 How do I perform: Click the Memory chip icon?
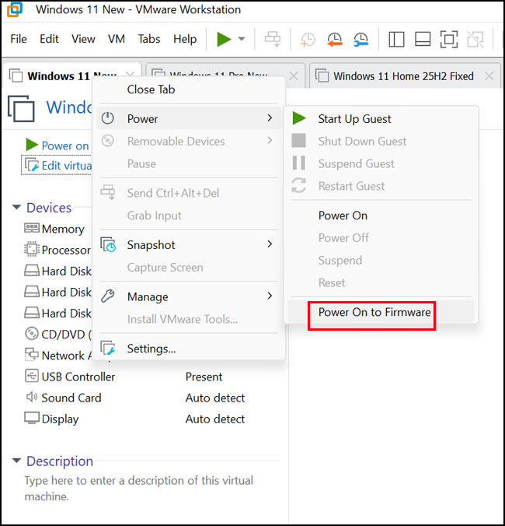pos(32,228)
